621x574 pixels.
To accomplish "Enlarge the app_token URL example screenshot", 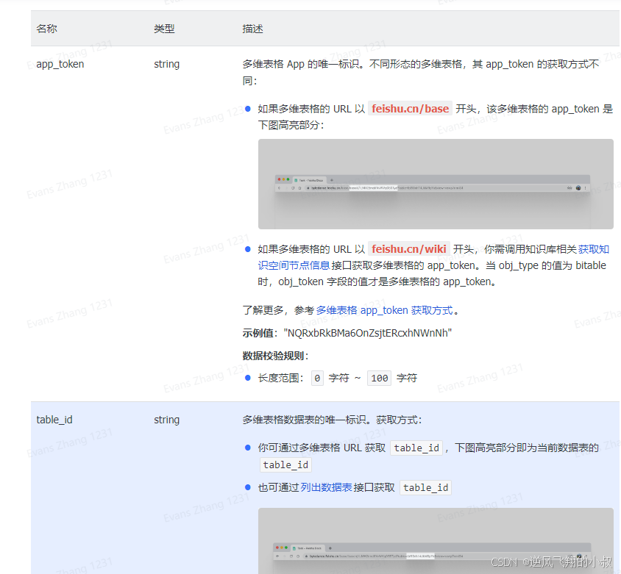I will (x=435, y=184).
